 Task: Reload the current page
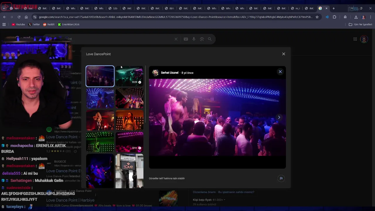(19, 17)
